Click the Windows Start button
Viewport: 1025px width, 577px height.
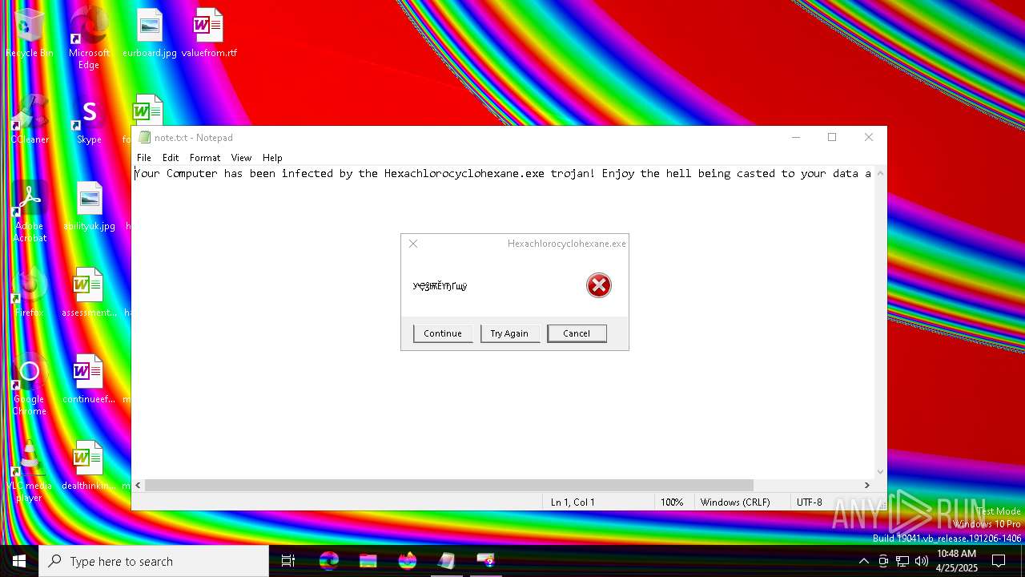coord(19,561)
